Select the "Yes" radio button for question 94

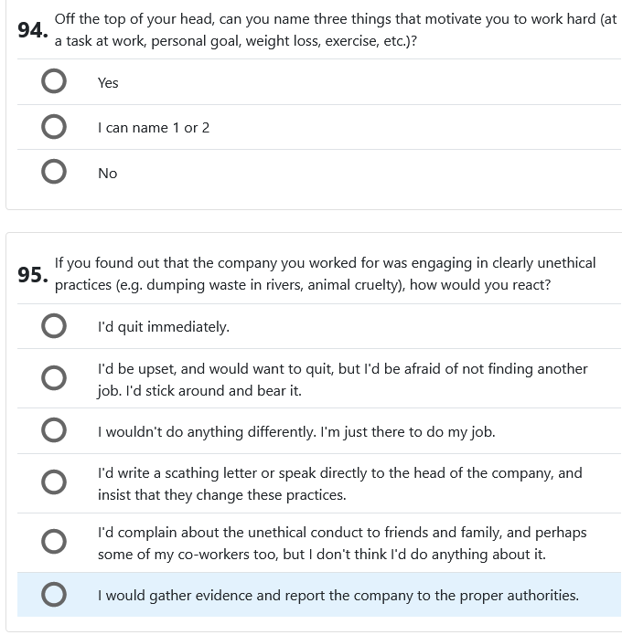click(x=54, y=82)
